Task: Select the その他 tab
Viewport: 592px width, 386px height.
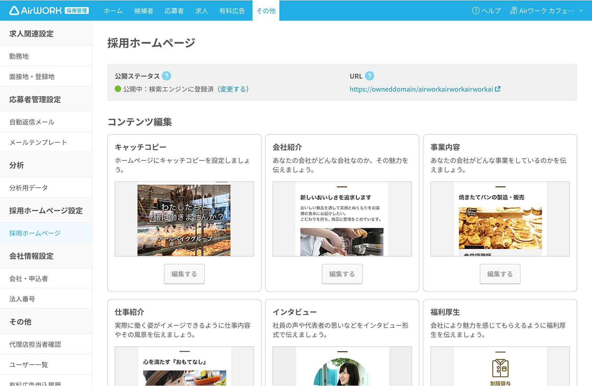Action: pyautogui.click(x=266, y=11)
